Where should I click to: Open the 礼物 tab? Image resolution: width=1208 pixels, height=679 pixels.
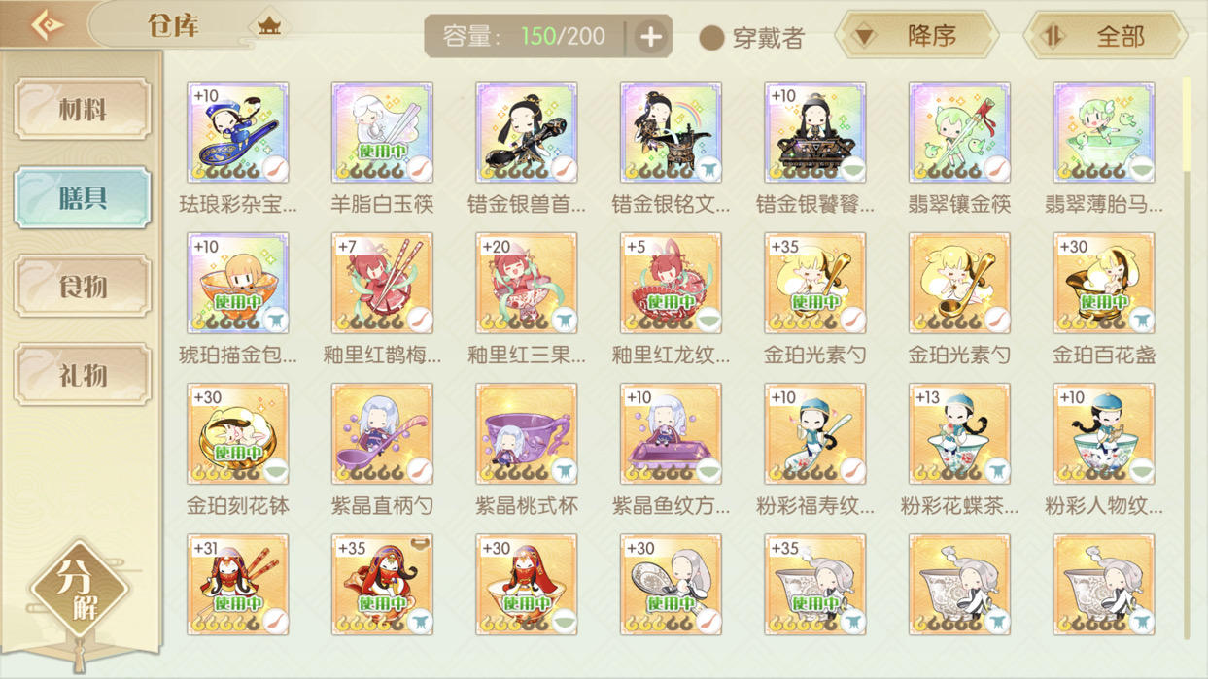click(83, 375)
